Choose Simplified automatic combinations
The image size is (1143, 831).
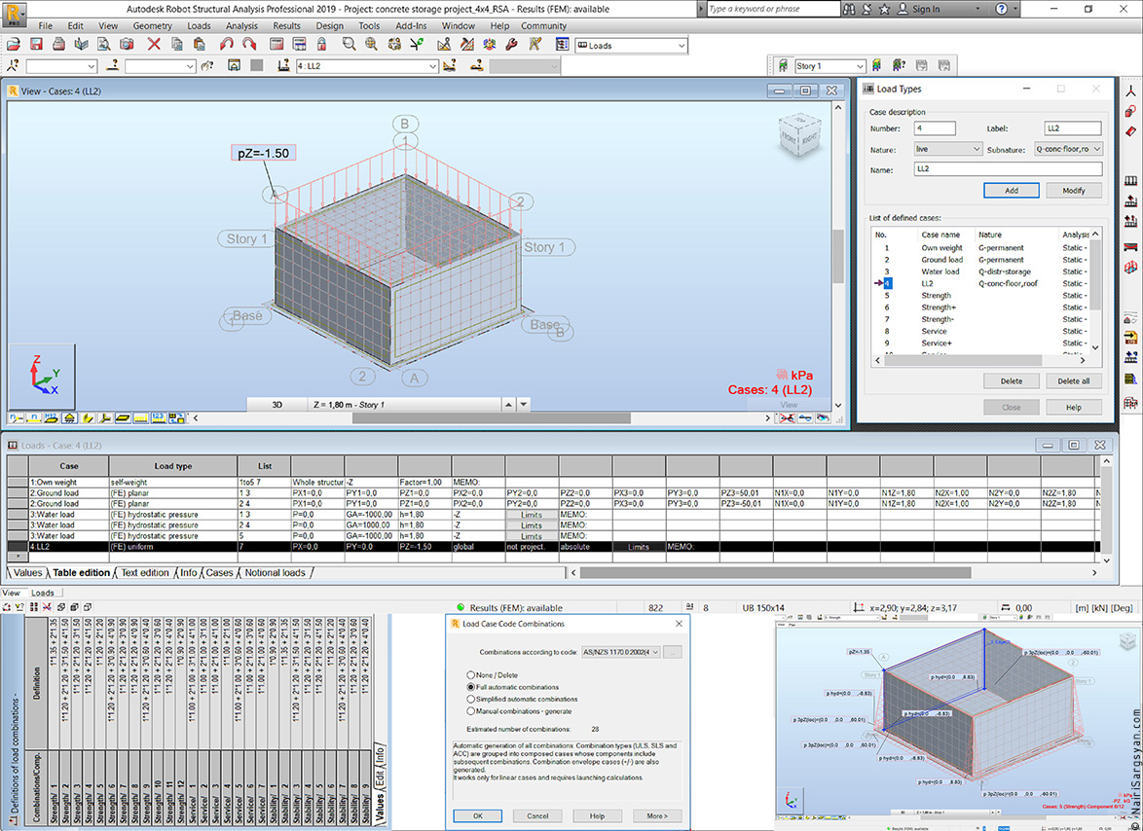click(x=471, y=700)
